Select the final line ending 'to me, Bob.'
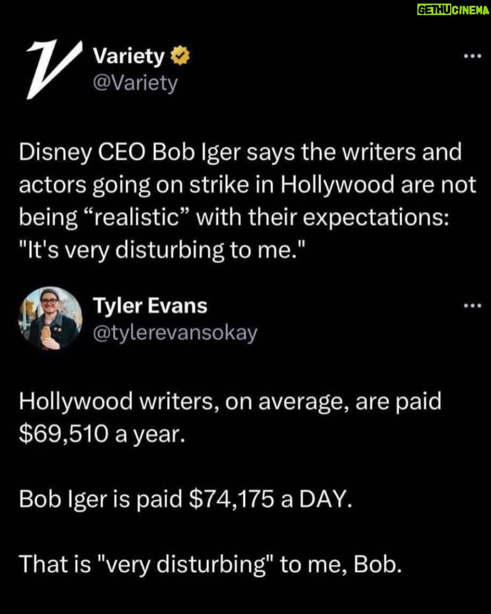Viewport: 491px width, 614px height. coord(210,564)
